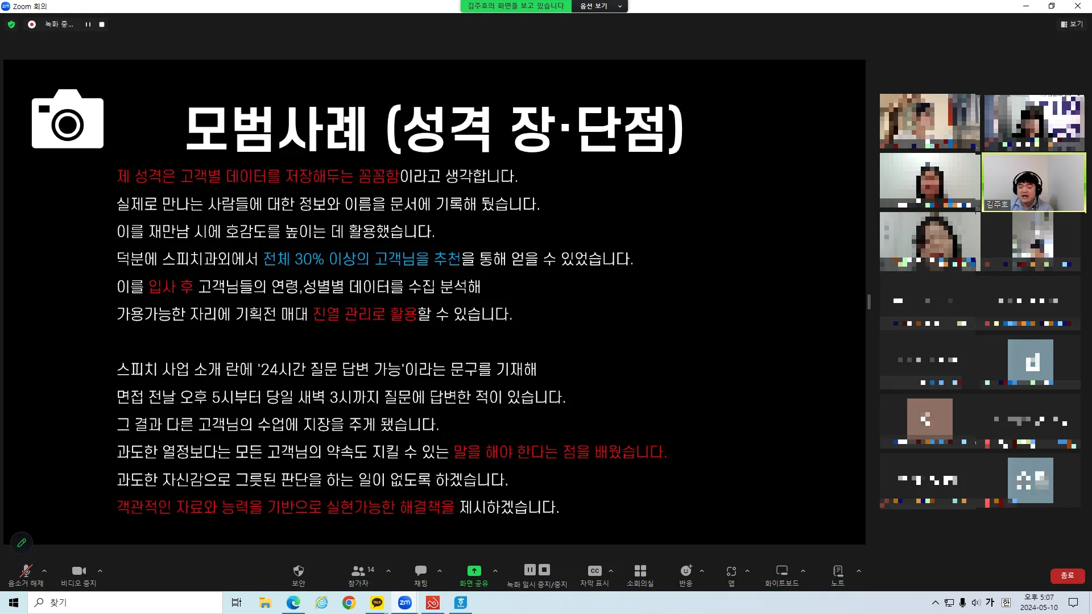1092x614 pixels.
Task: Select 김주호's video thumbnail
Action: tap(1033, 182)
